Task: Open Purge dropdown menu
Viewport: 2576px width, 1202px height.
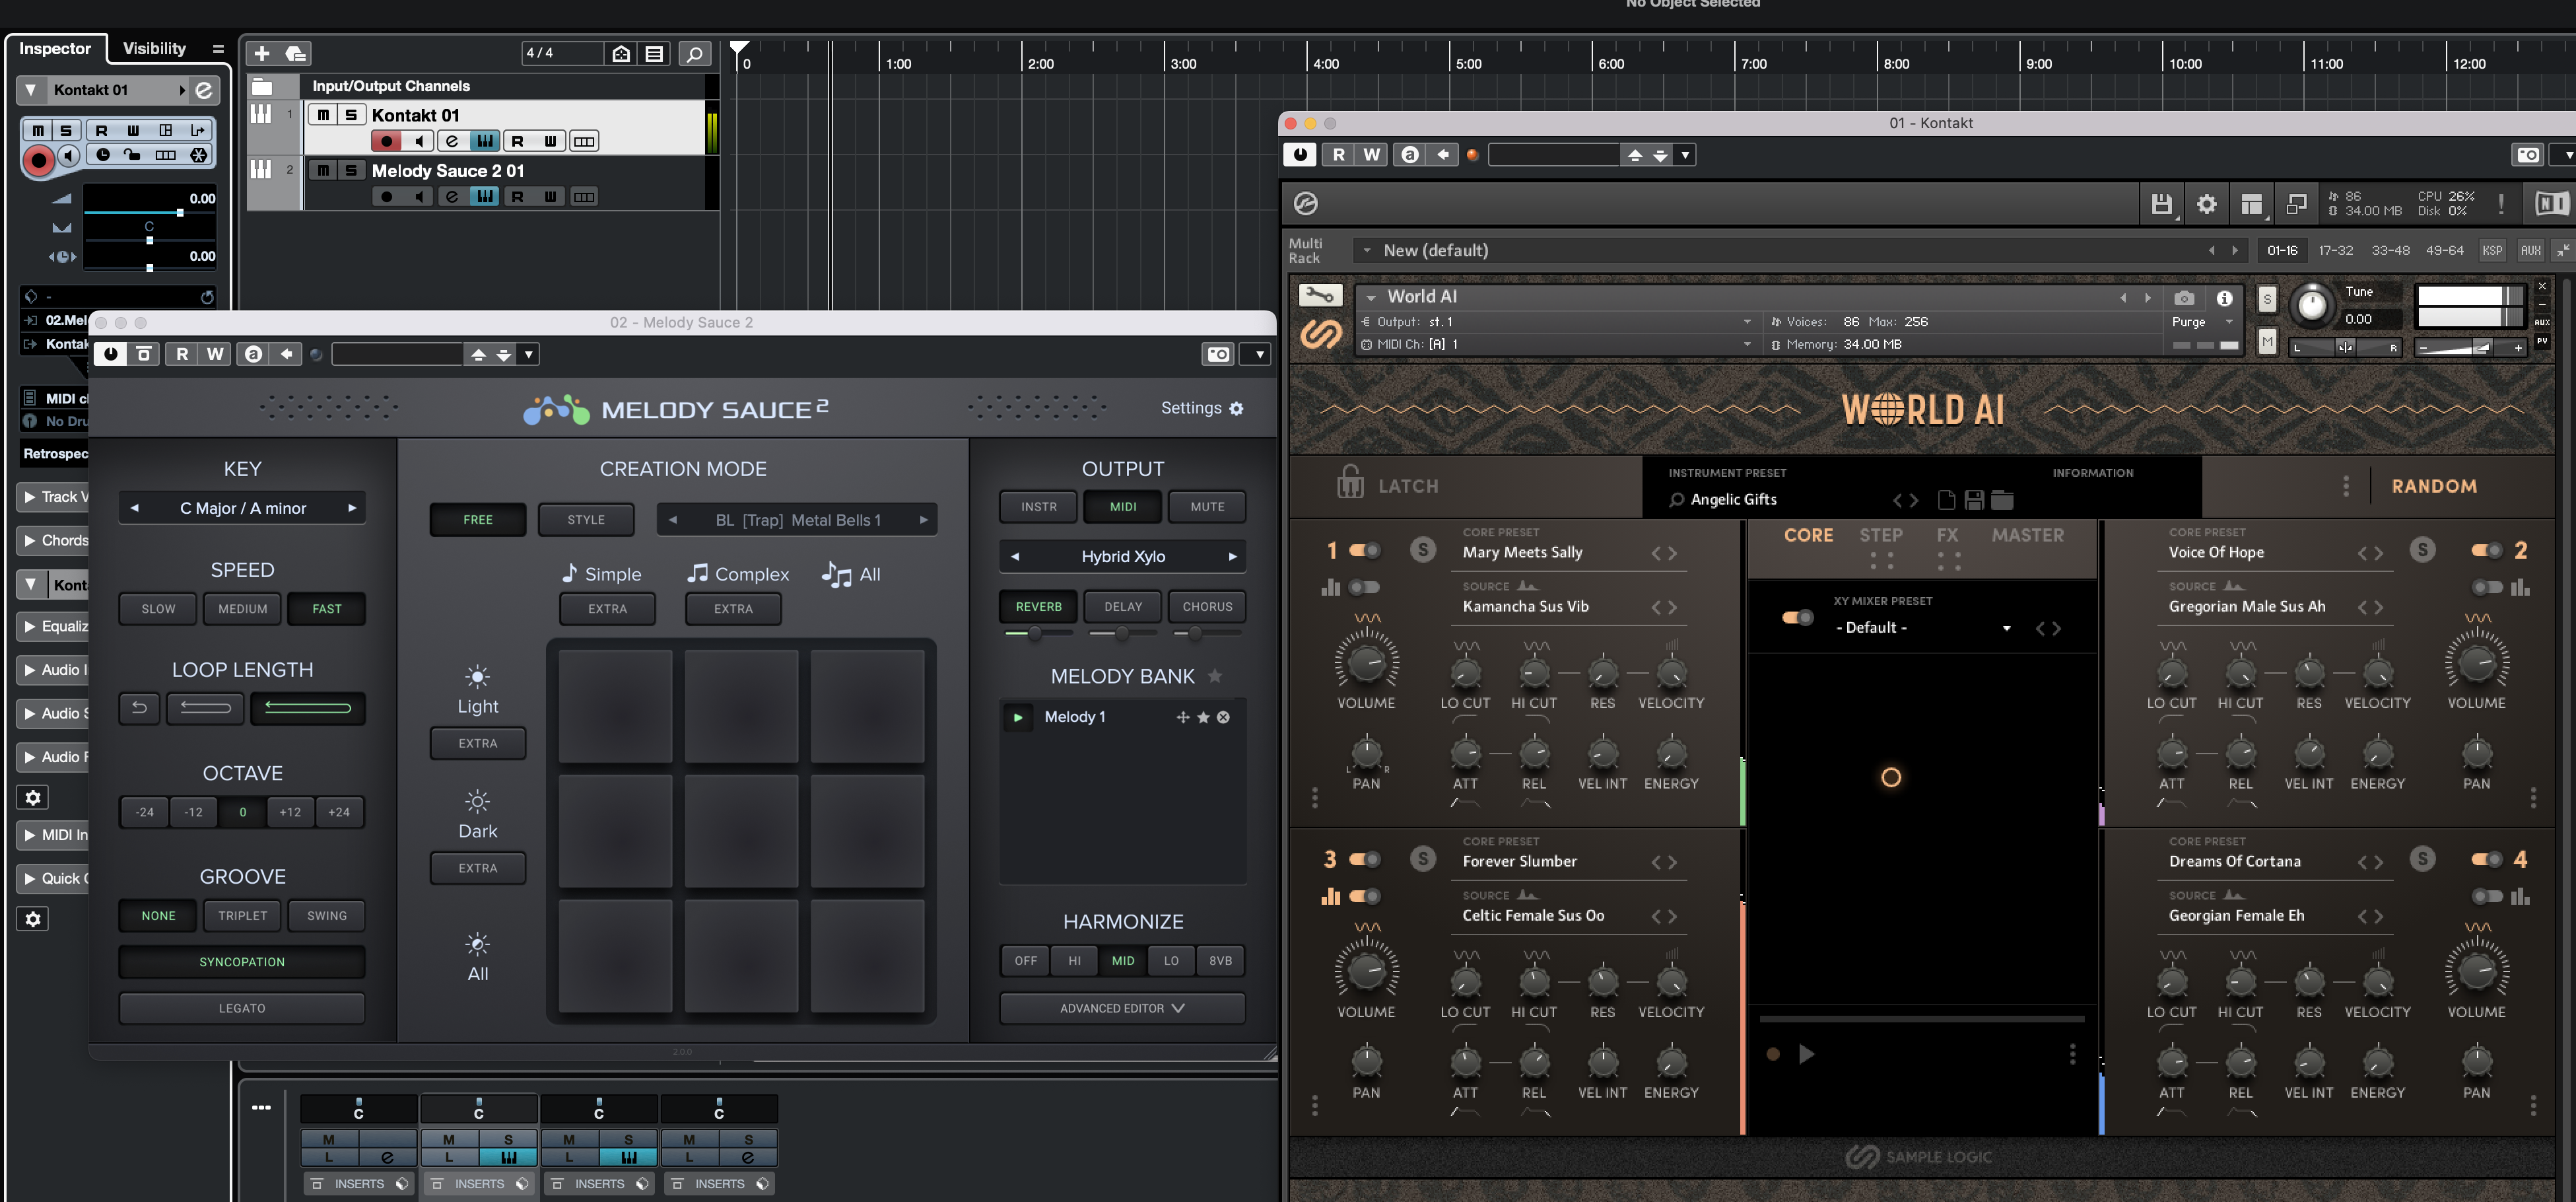Action: (2202, 322)
